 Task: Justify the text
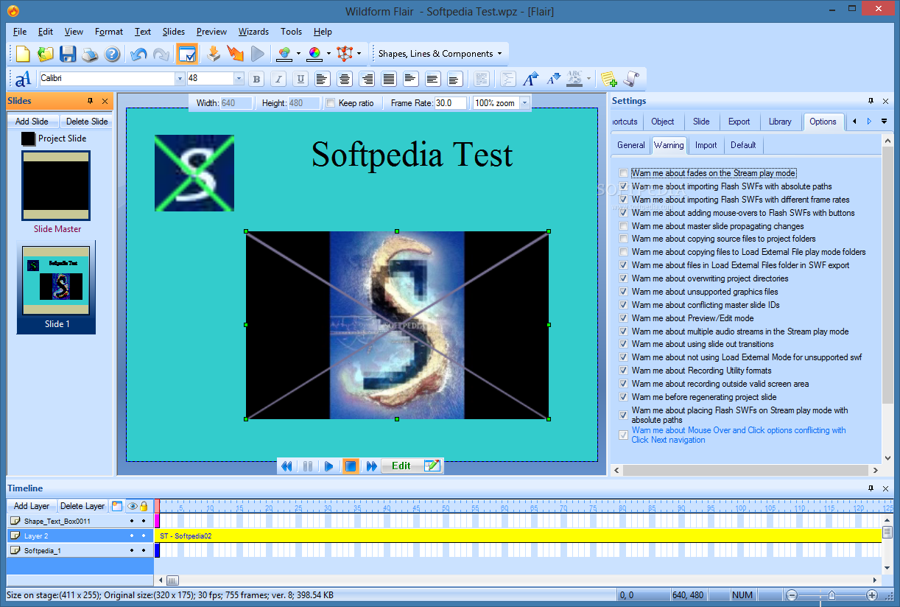tap(389, 79)
